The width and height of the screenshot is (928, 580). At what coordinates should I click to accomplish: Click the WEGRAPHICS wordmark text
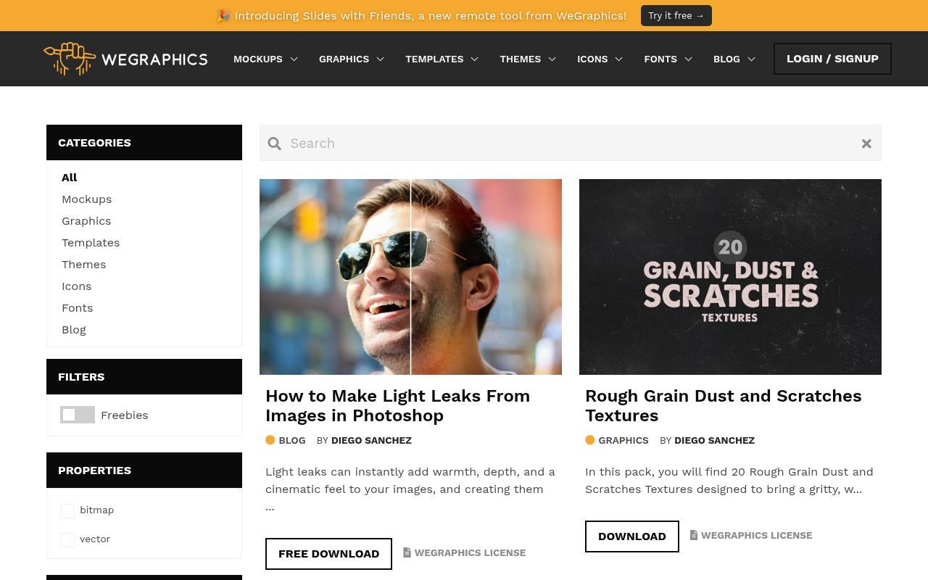click(155, 59)
